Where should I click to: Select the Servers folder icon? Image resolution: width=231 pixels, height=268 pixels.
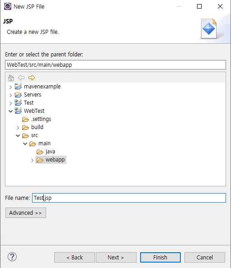click(x=18, y=95)
